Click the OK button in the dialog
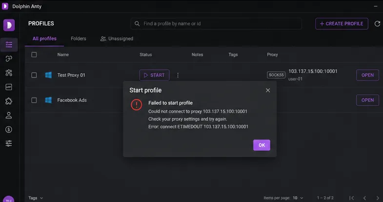Image resolution: width=383 pixels, height=202 pixels. [x=262, y=145]
